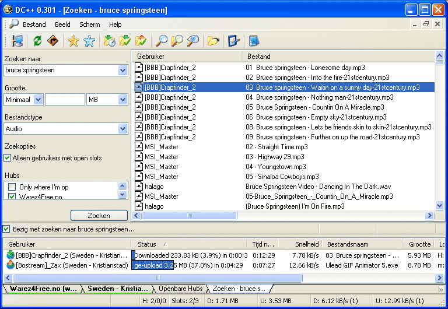Click the size value input field

pyautogui.click(x=65, y=99)
